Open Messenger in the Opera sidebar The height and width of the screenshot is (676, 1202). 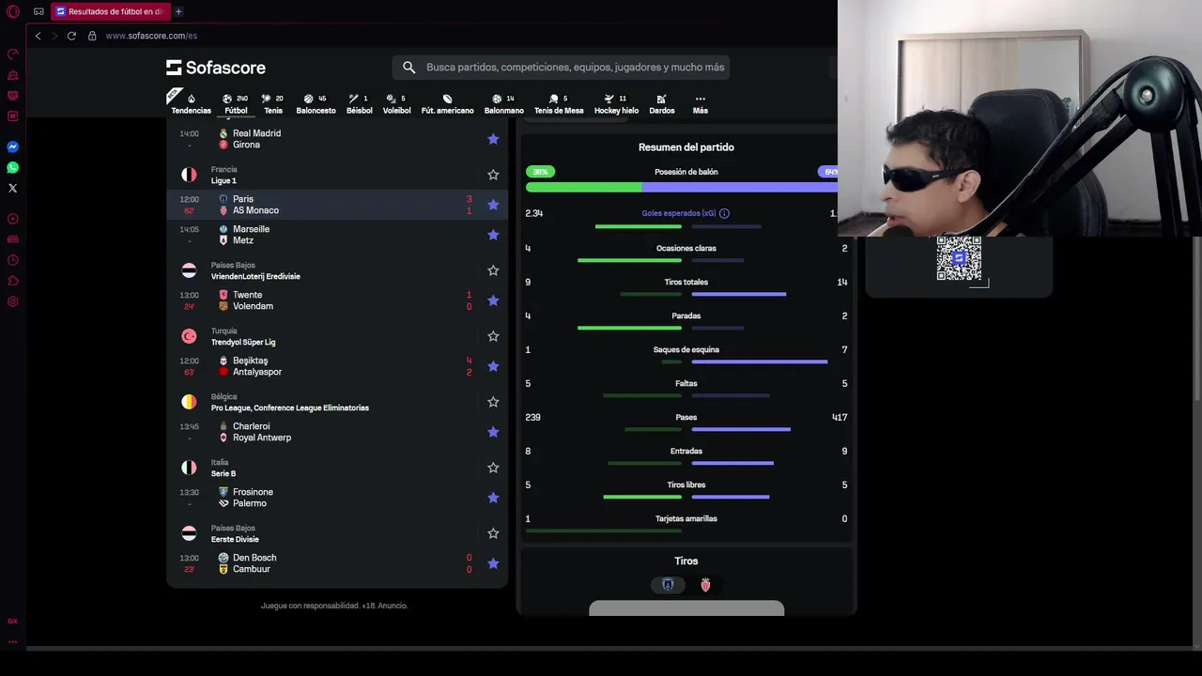click(13, 146)
